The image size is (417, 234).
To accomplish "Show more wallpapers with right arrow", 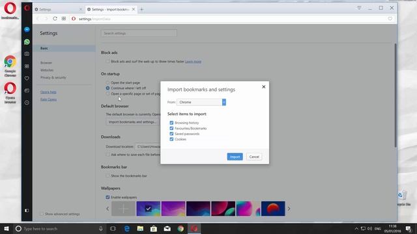I will (289, 209).
